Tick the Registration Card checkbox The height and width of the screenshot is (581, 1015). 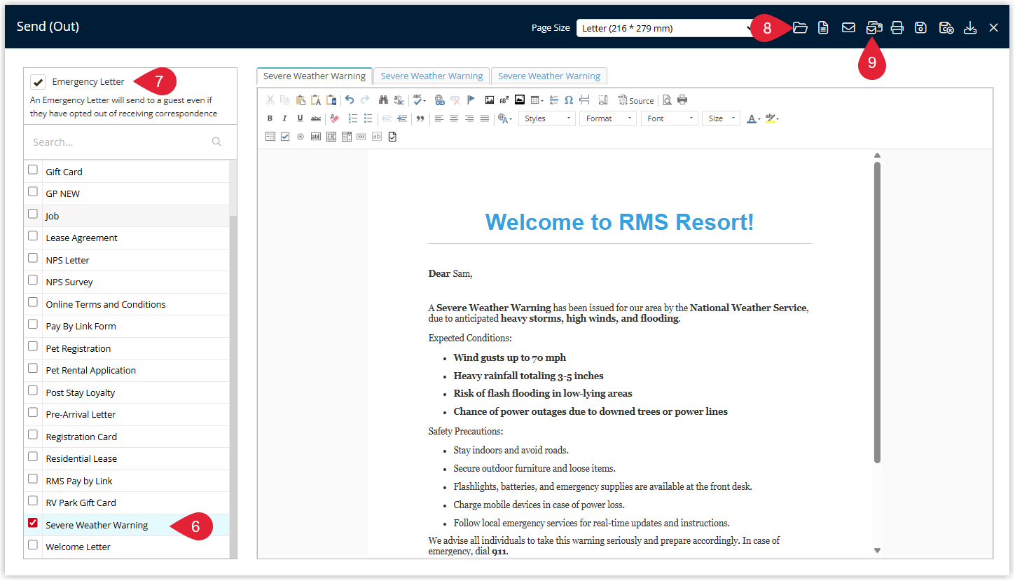click(x=33, y=435)
